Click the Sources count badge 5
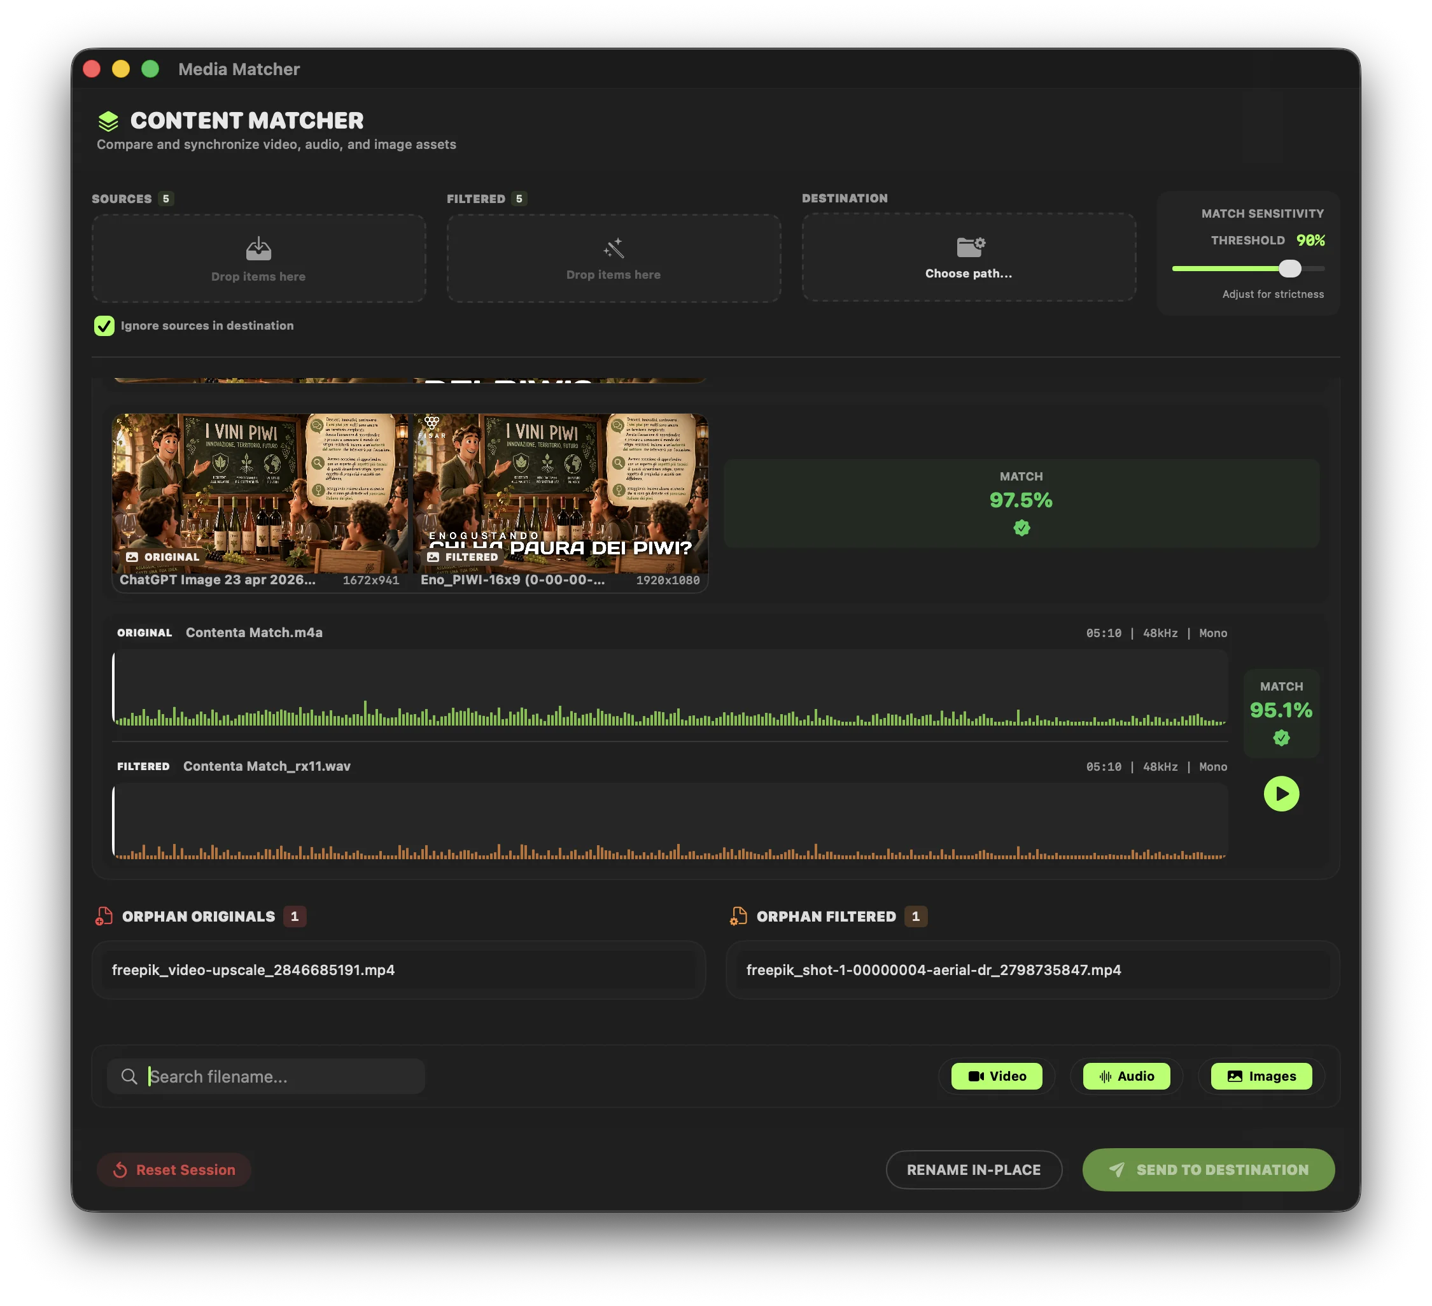The height and width of the screenshot is (1306, 1432). (166, 199)
